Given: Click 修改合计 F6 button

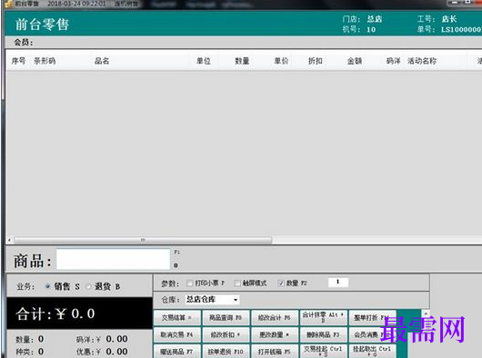Looking at the screenshot, I should click(275, 318).
